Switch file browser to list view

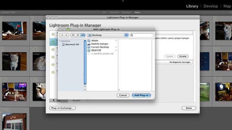pos(78,35)
